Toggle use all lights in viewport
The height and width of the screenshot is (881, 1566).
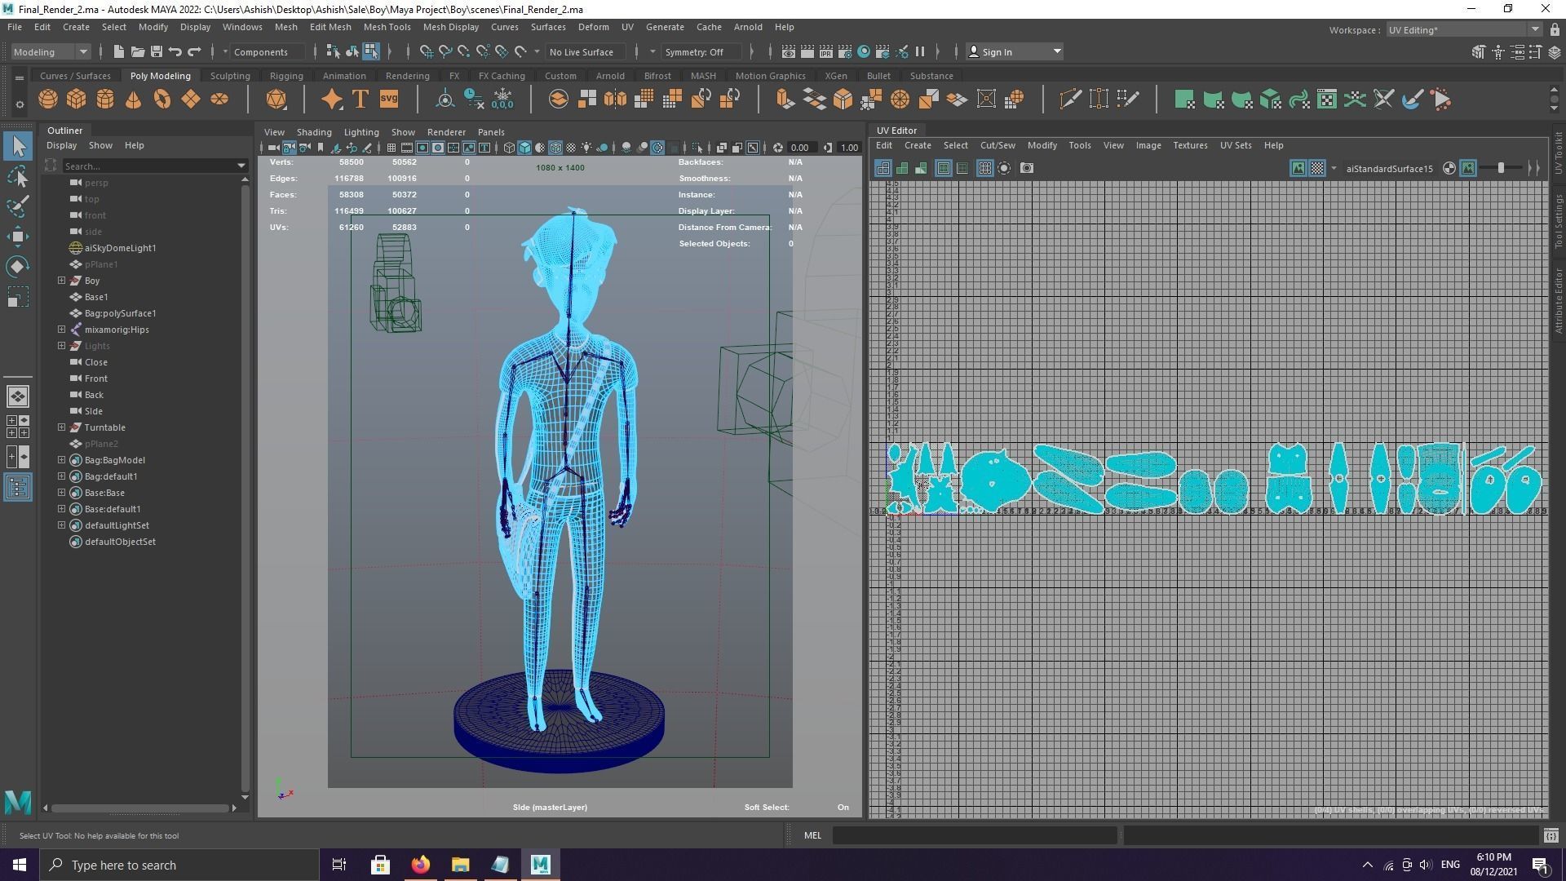[586, 148]
